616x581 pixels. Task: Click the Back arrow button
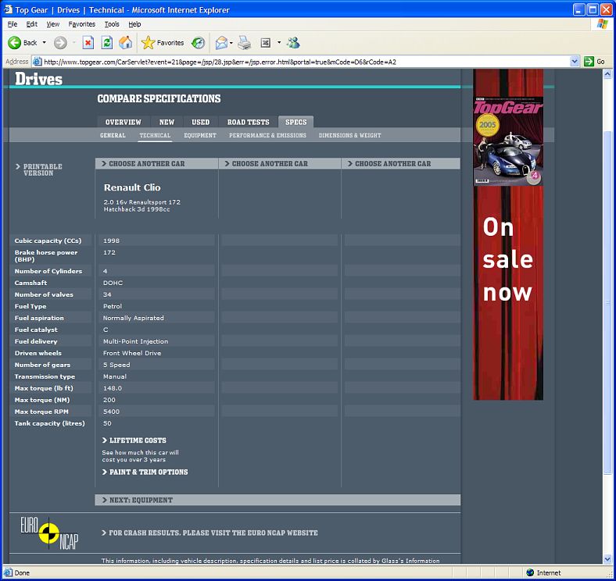(x=15, y=42)
